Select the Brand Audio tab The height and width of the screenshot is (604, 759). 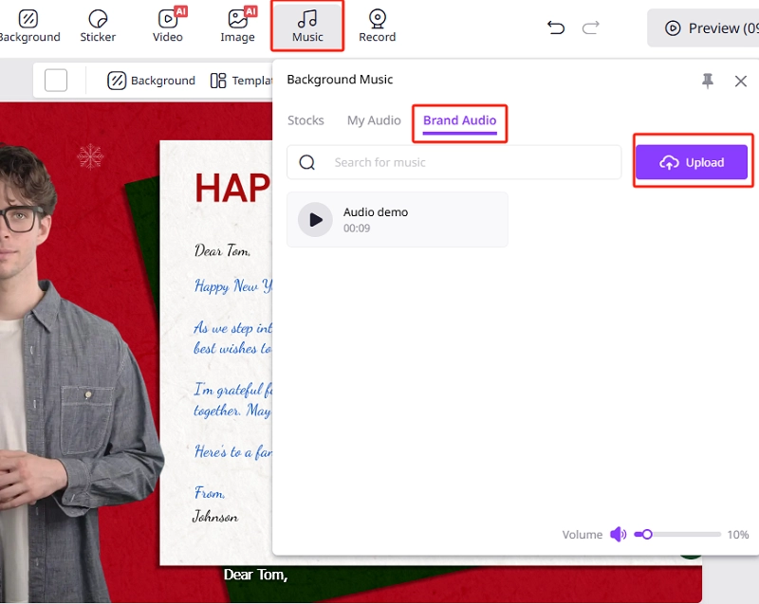click(x=459, y=120)
